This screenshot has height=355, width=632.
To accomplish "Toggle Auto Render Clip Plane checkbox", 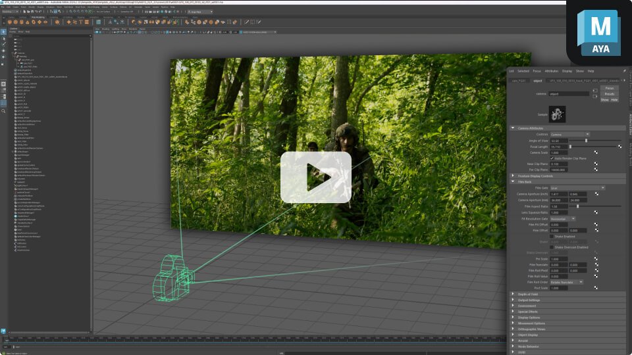I will point(552,158).
